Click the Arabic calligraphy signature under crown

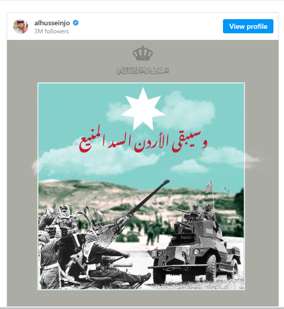click(143, 71)
